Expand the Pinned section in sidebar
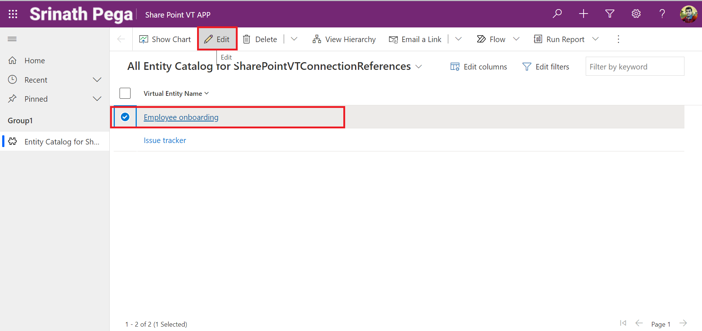Image resolution: width=702 pixels, height=331 pixels. (x=97, y=99)
